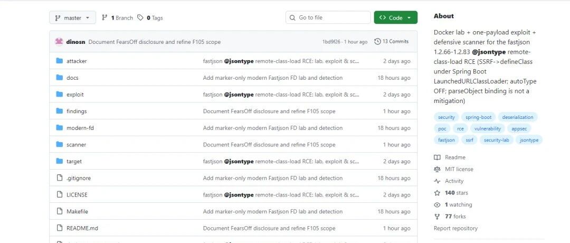View the 140 stars link
The height and width of the screenshot is (243, 570).
(x=456, y=193)
